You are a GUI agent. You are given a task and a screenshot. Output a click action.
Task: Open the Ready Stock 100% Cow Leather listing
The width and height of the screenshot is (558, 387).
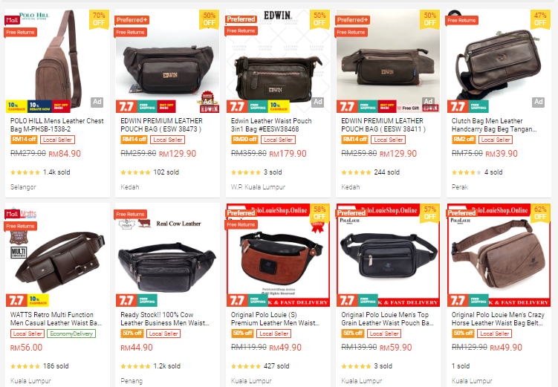pos(165,319)
